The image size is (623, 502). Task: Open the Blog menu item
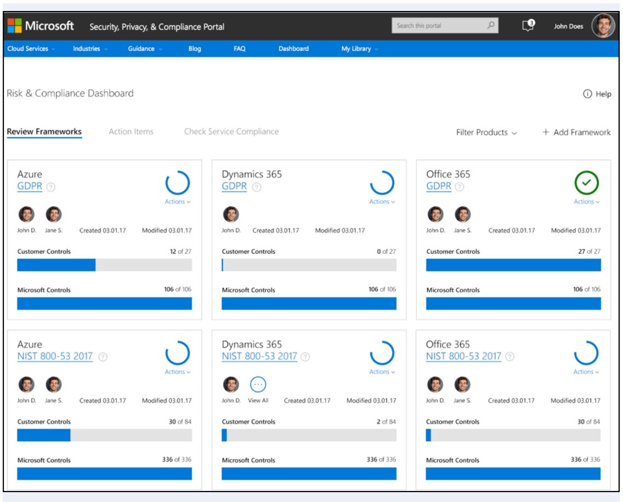195,48
